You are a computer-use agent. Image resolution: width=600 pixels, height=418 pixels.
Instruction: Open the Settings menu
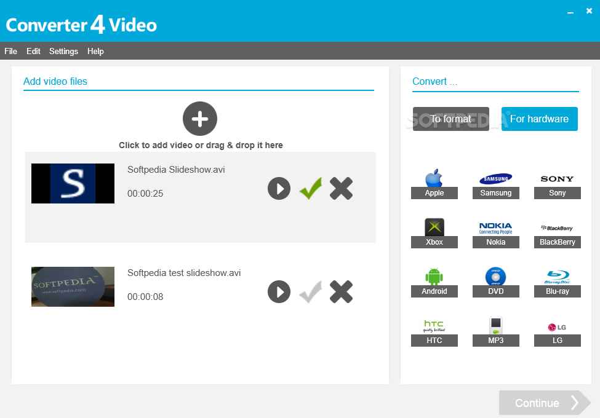(63, 51)
